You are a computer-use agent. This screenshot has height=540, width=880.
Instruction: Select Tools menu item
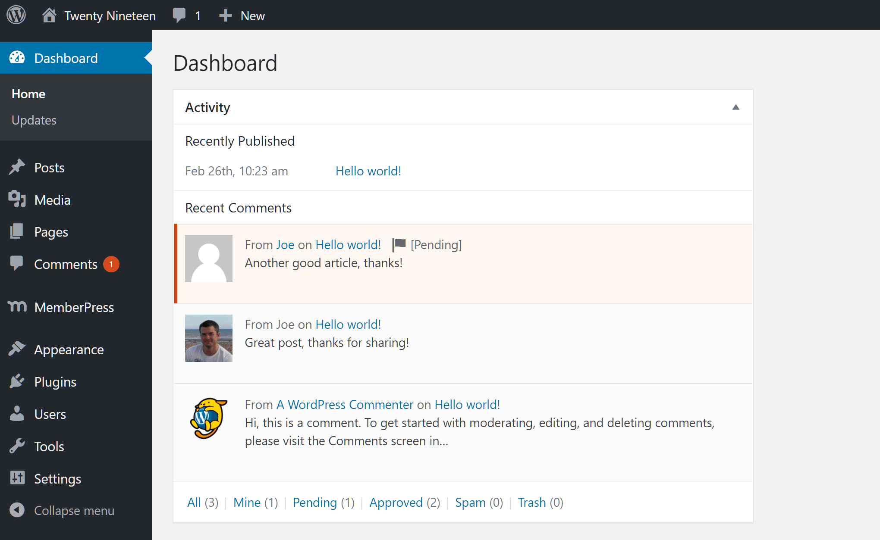(x=49, y=446)
